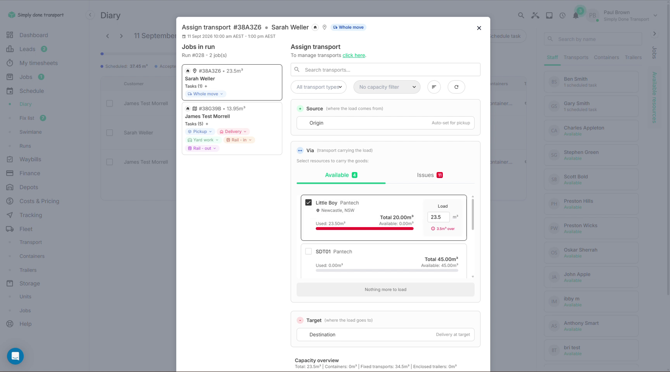Open the Rail - out task dropdown

[202, 148]
